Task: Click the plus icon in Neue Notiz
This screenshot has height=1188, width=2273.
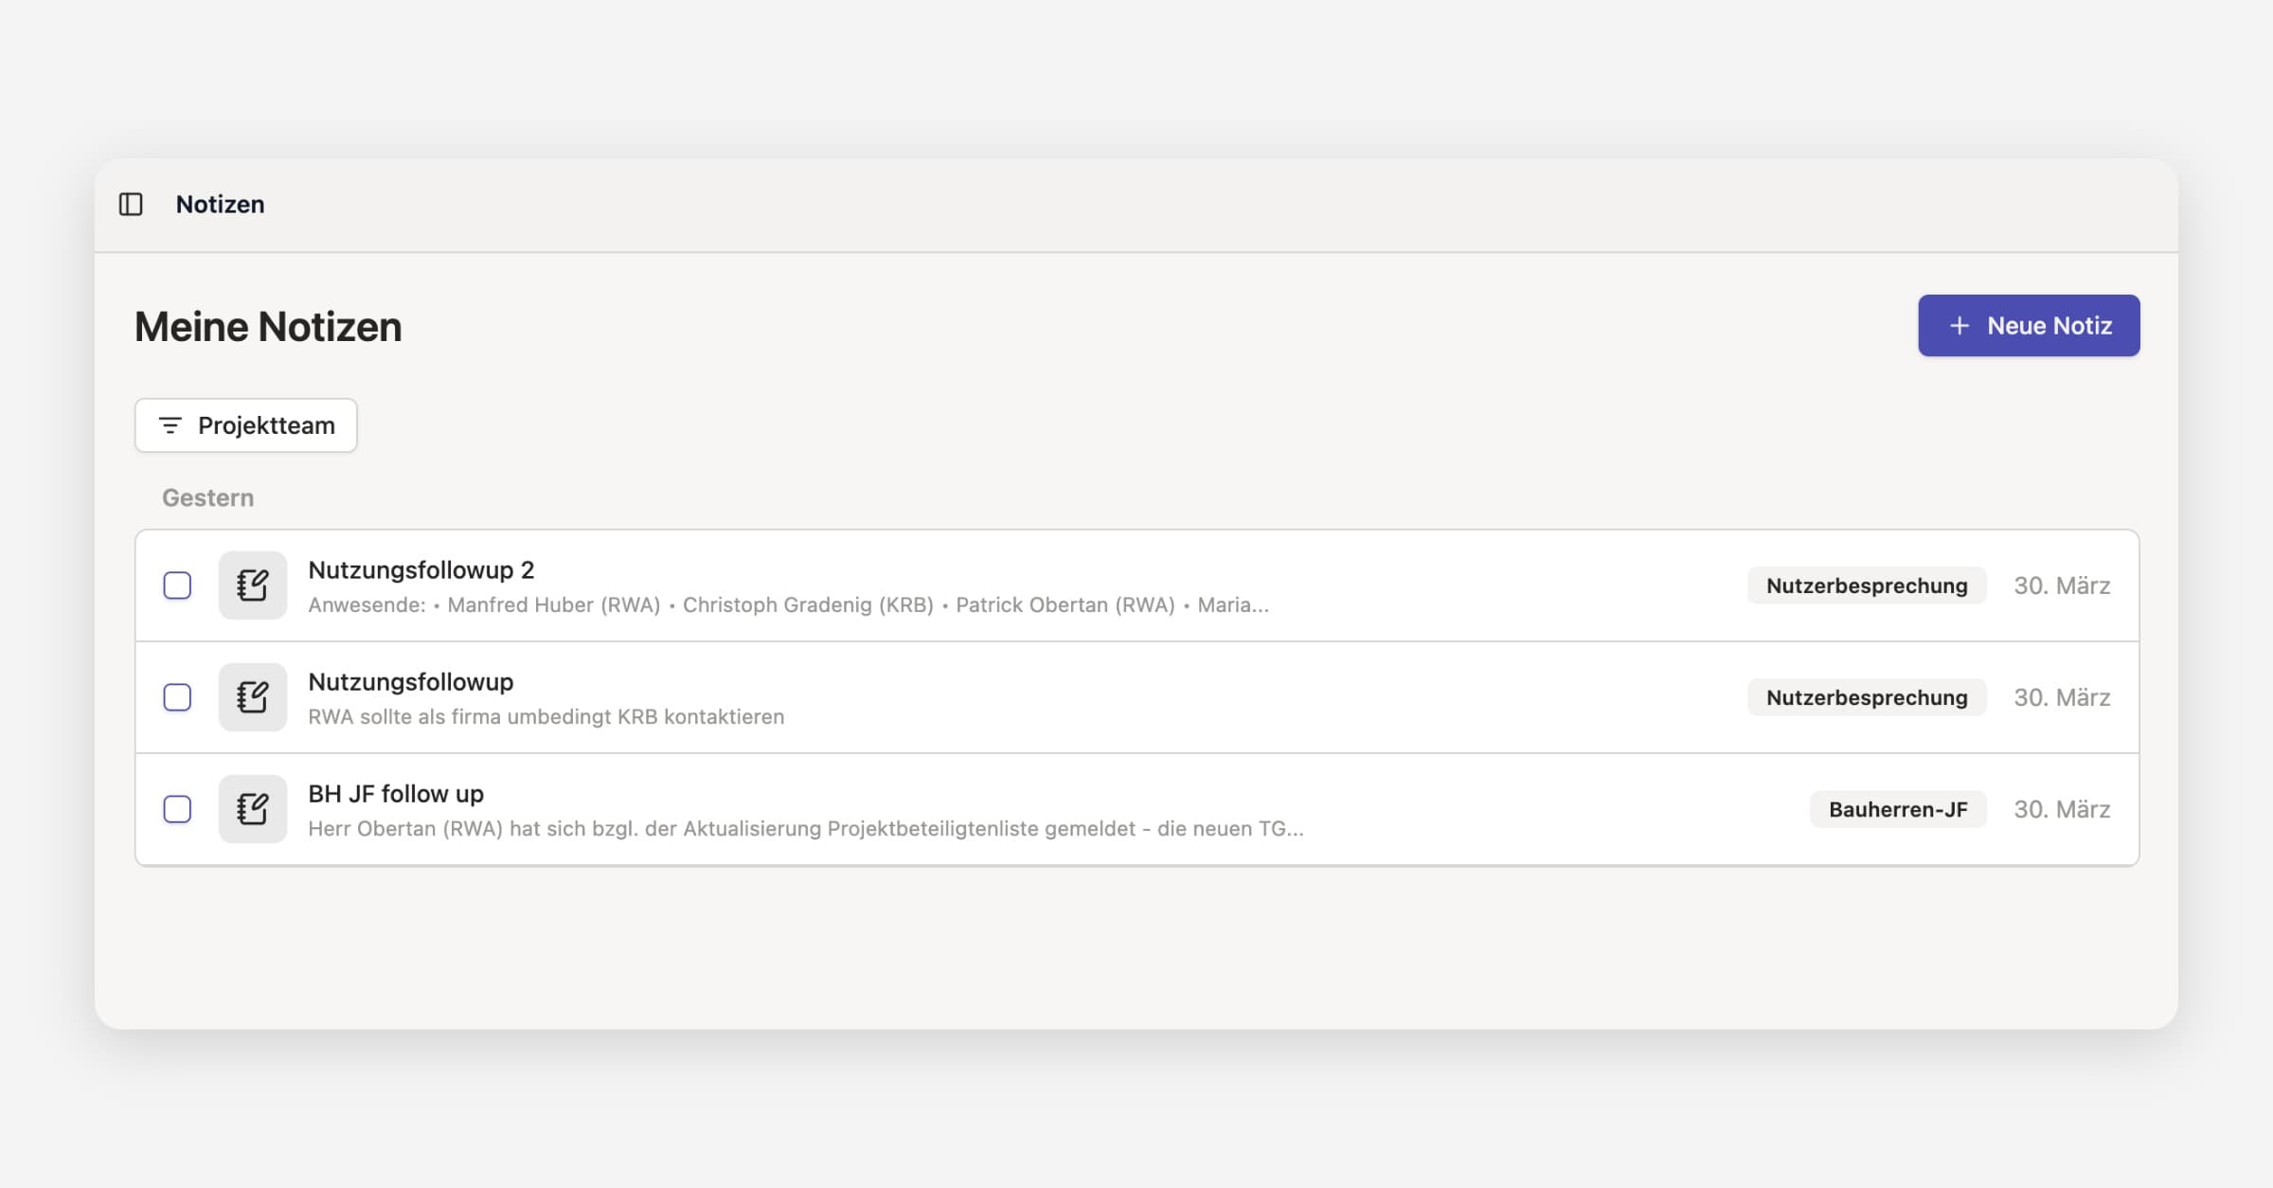Action: click(1960, 326)
